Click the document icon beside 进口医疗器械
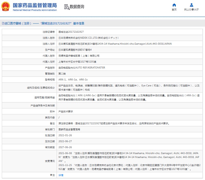The image size is (205, 180). point(3,23)
